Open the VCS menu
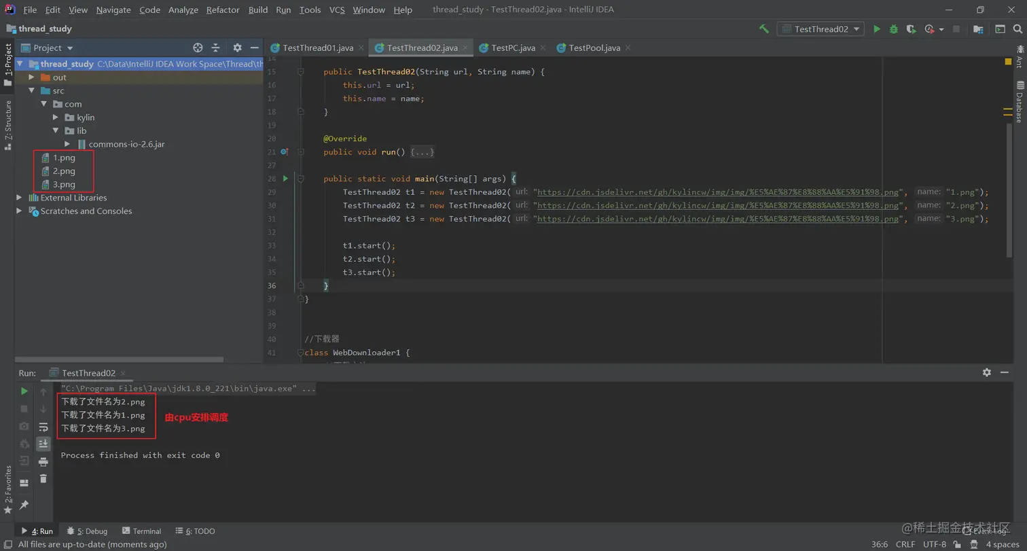This screenshot has height=551, width=1027. tap(337, 10)
